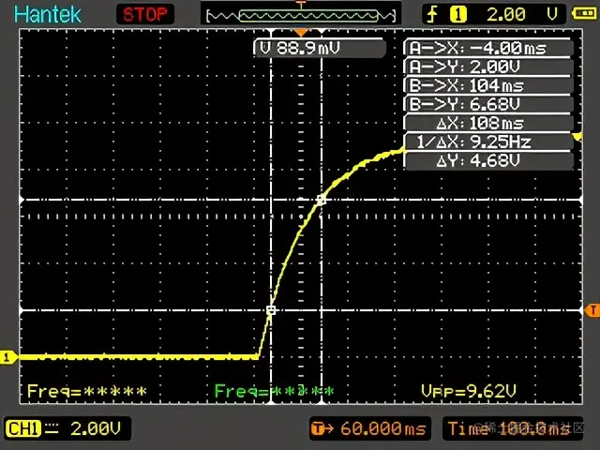Click the V 88.9mV cursor readout
Viewport: 600px width, 450px height.
coord(320,48)
